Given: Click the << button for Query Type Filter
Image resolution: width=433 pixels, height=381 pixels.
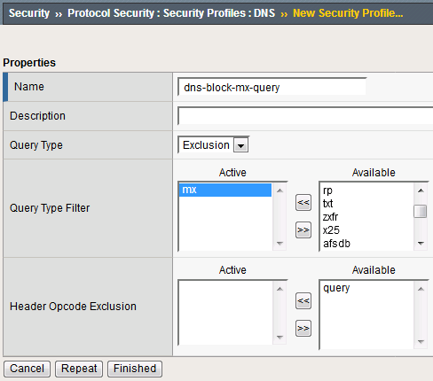Looking at the screenshot, I should (x=303, y=203).
